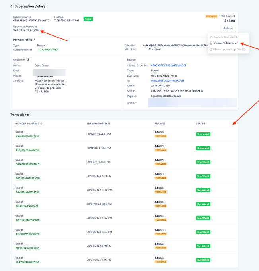Screen dimensions: 259x271
Task: Choose Update Trial period menu option
Action: point(226,37)
